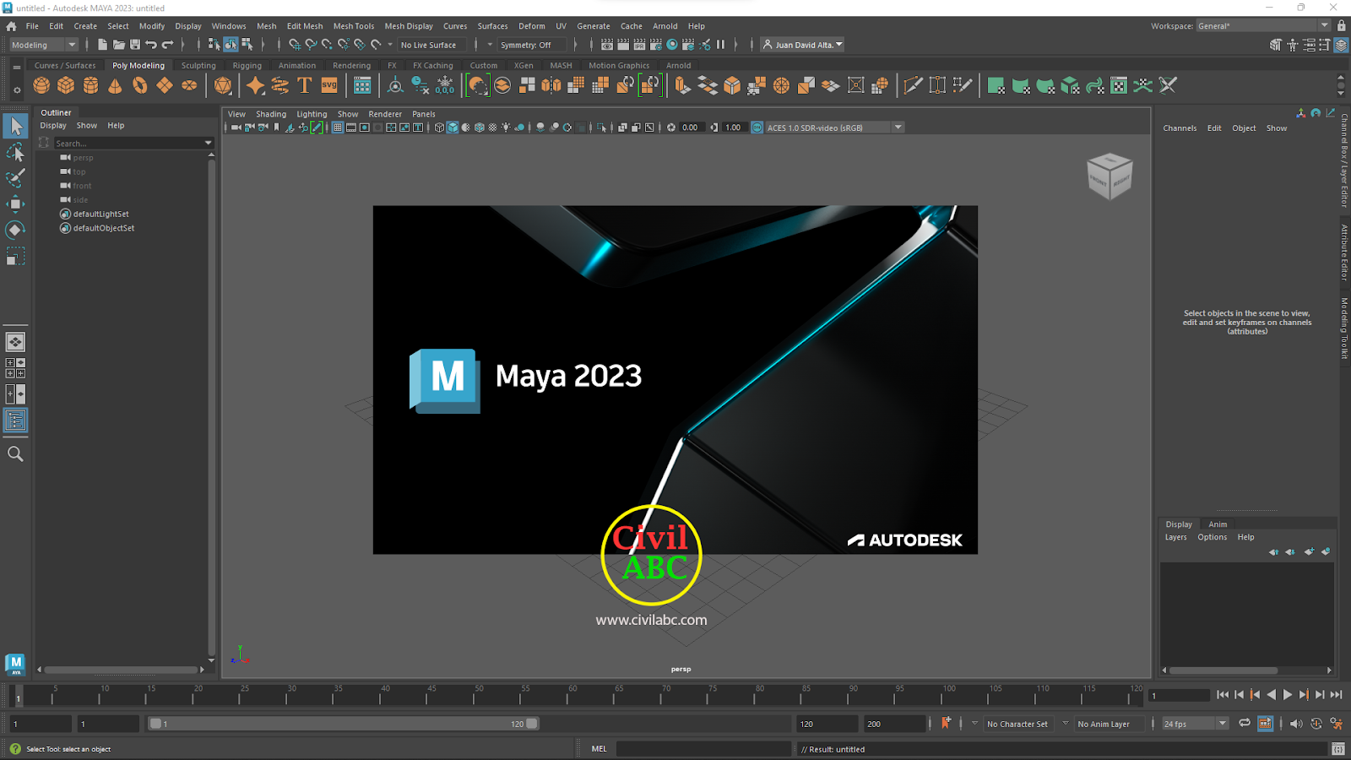Open the Modeling menu set dropdown

(44, 45)
